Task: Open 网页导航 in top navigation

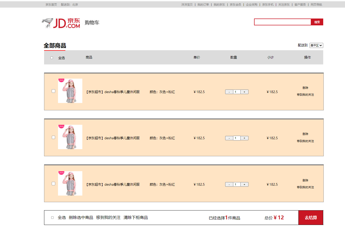Action: [316, 5]
